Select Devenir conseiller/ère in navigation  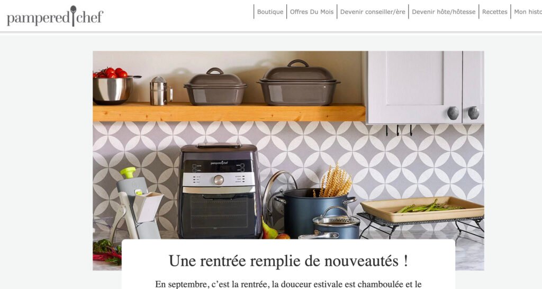tap(373, 12)
